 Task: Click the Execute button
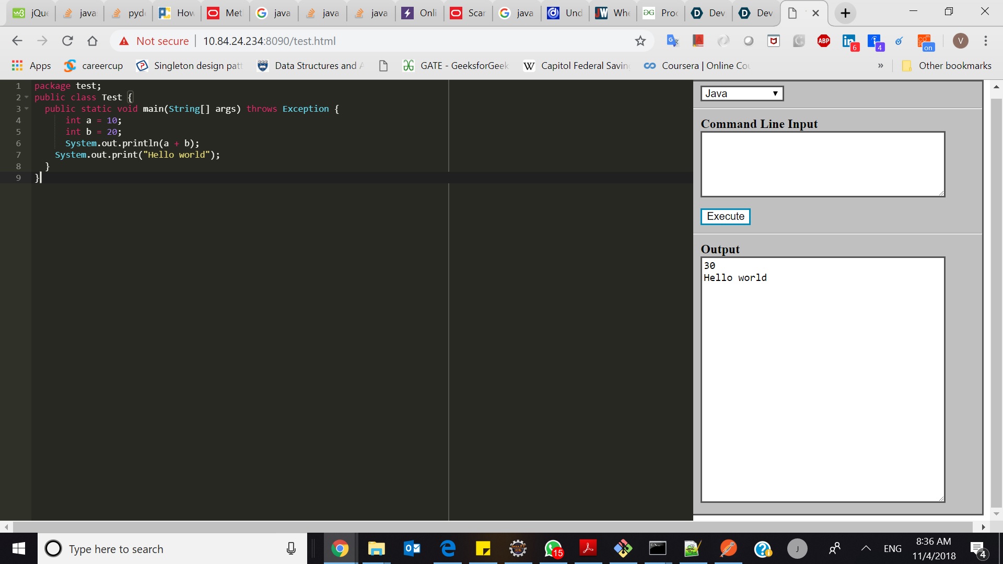click(725, 216)
